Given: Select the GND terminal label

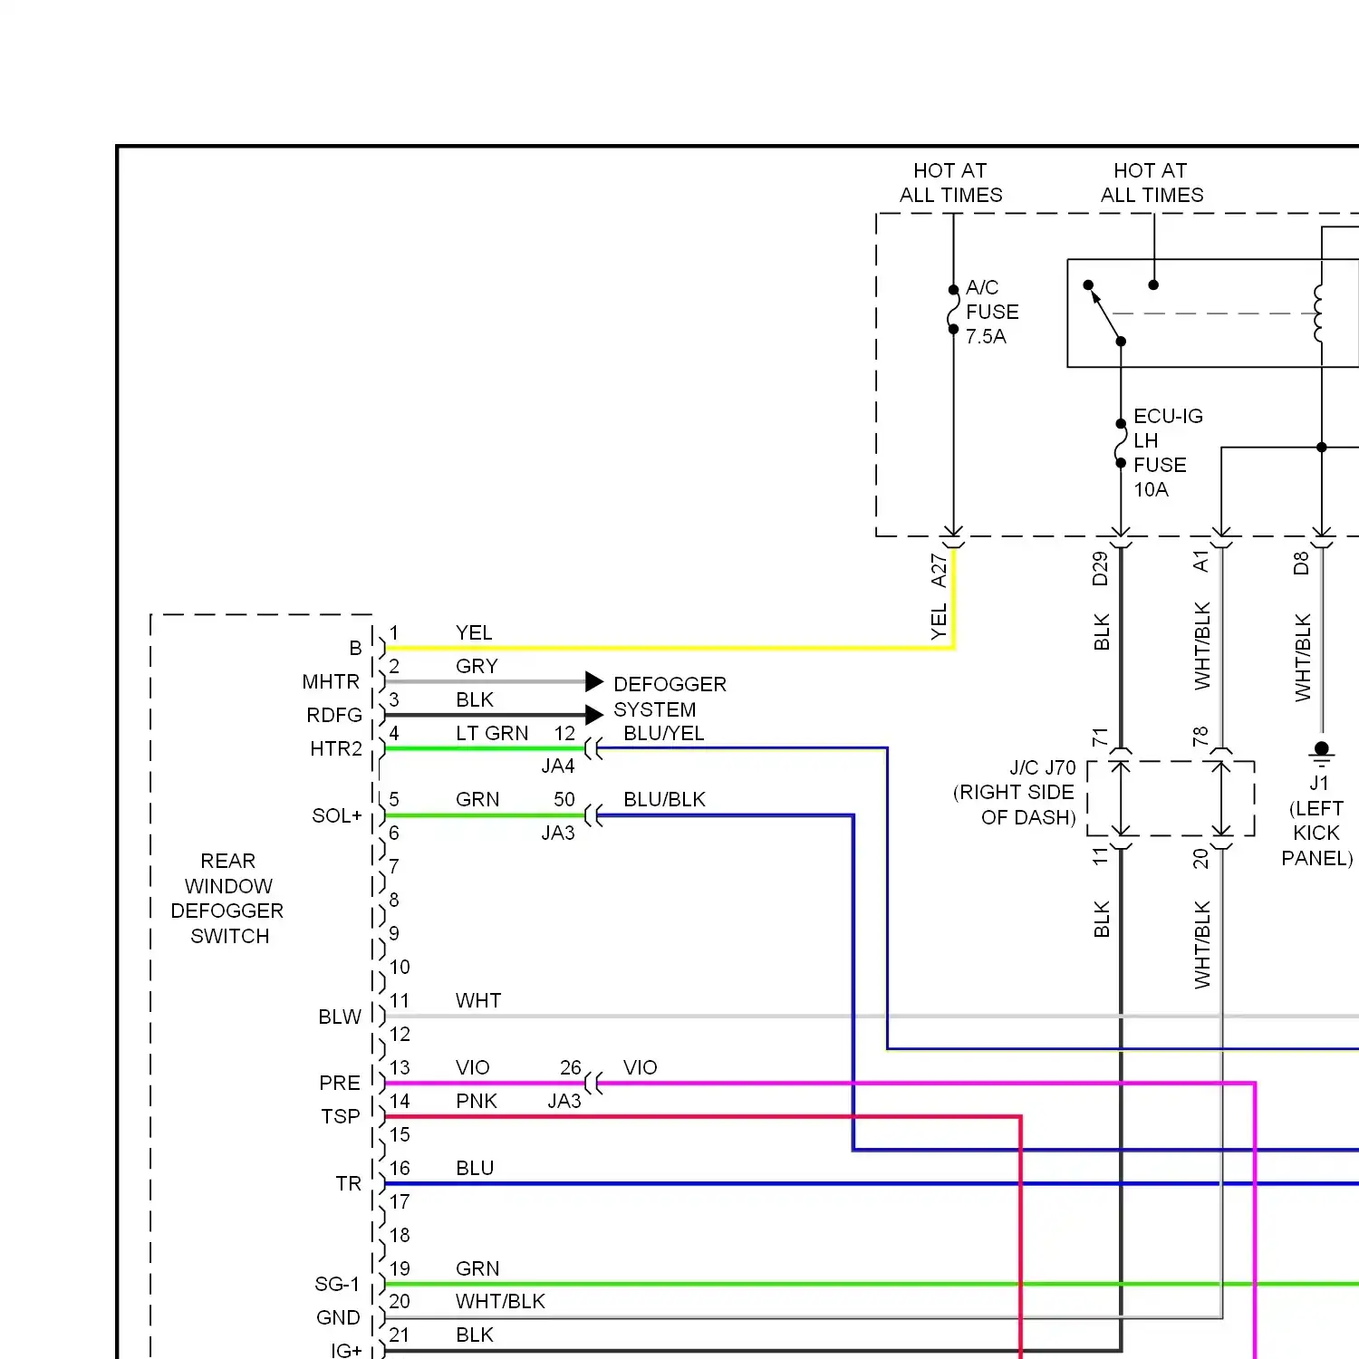Looking at the screenshot, I should pos(338,1317).
